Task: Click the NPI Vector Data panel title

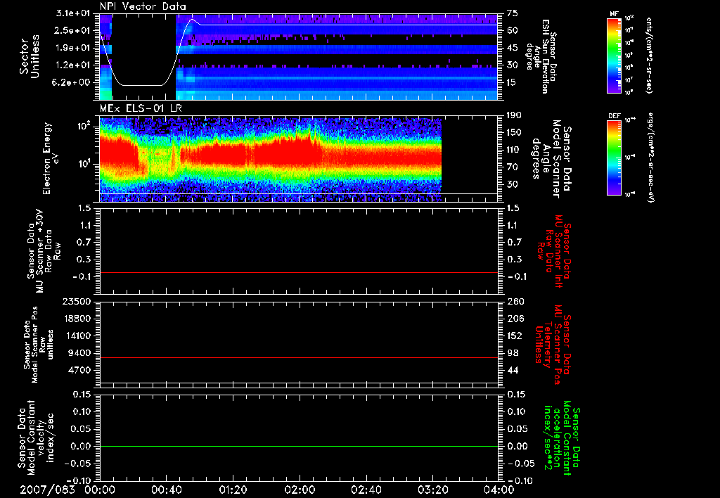Action: click(x=143, y=6)
